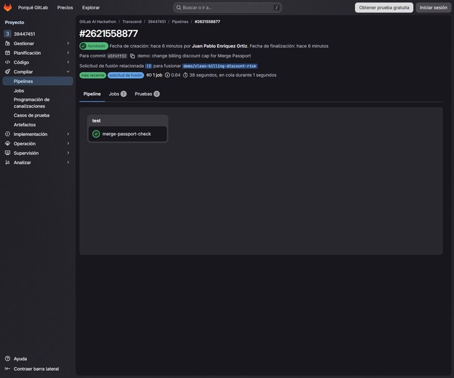
Task: Click the pipeline duration clock icon
Action: tap(185, 75)
